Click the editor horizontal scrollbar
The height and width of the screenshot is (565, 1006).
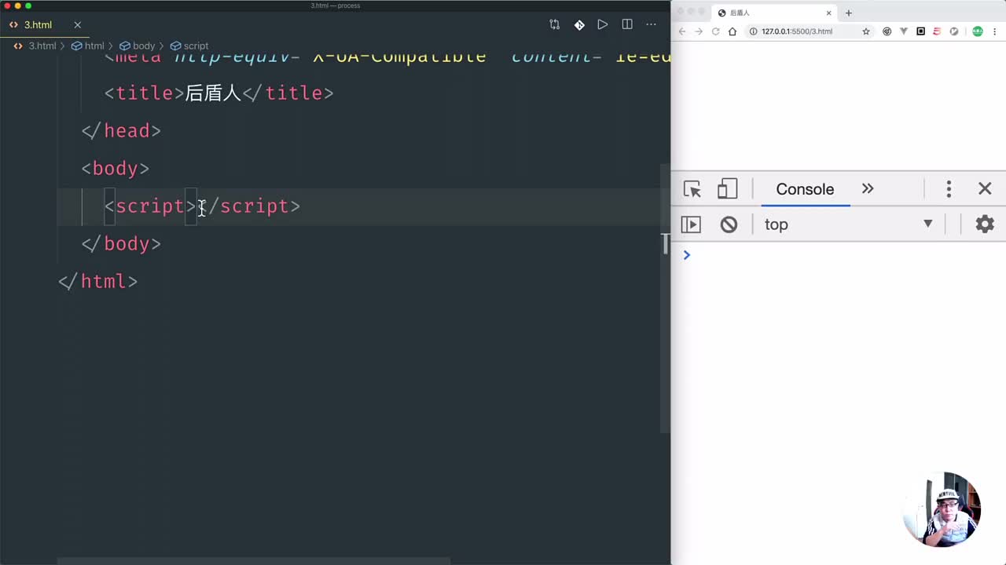click(x=254, y=561)
